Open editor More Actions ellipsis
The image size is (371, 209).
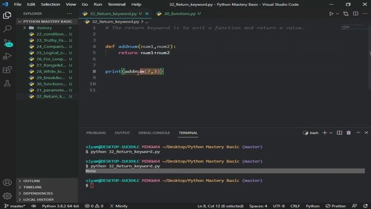tap(365, 14)
